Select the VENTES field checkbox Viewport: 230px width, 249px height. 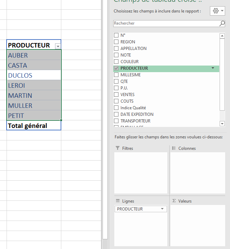pos(116,95)
